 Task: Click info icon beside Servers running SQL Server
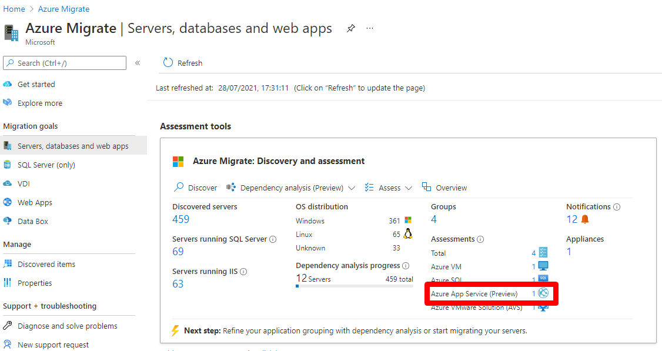tap(273, 239)
